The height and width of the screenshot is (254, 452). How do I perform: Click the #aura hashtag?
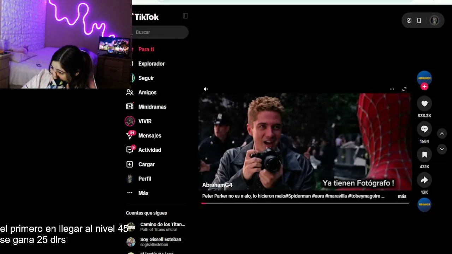click(318, 196)
